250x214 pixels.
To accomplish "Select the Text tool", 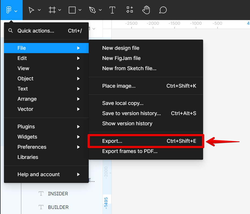I will (x=112, y=10).
